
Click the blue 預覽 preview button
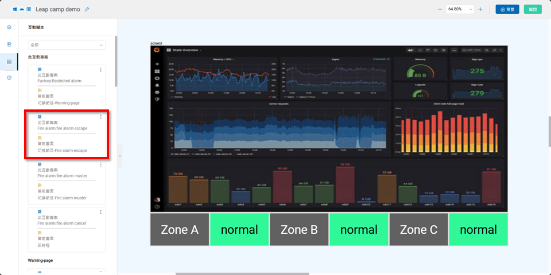click(507, 9)
